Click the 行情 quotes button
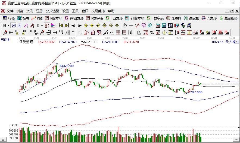This screenshot has width=240, height=143. pos(9,18)
